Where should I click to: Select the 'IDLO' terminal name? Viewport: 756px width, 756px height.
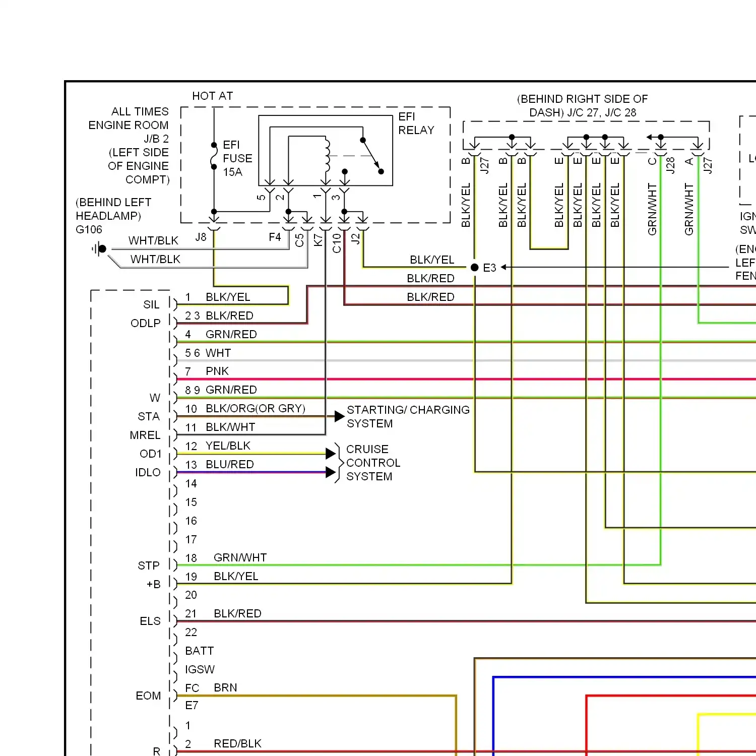click(148, 472)
